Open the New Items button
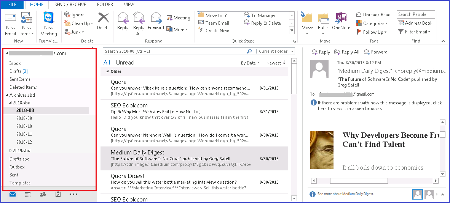Screen dimensions: 450x203 tap(26, 24)
